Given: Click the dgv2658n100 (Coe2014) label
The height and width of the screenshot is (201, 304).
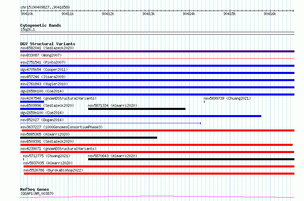Looking at the screenshot, I should (x=42, y=91).
